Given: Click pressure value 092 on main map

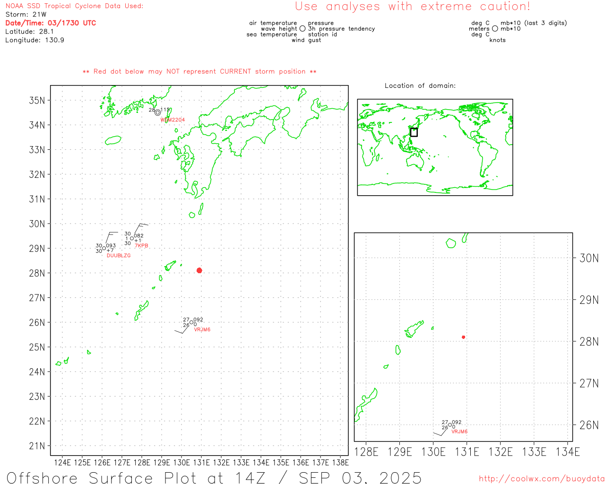Looking at the screenshot, I should point(199,320).
